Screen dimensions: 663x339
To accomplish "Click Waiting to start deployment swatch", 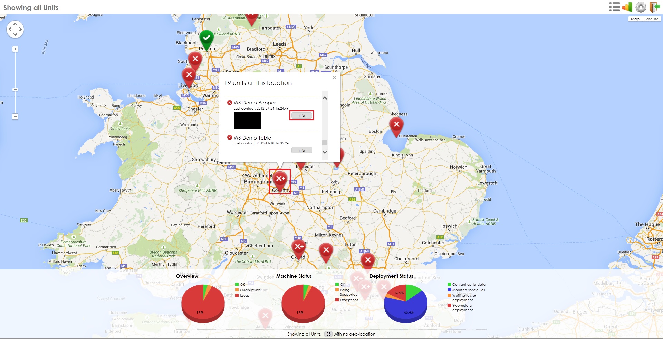I will click(449, 295).
